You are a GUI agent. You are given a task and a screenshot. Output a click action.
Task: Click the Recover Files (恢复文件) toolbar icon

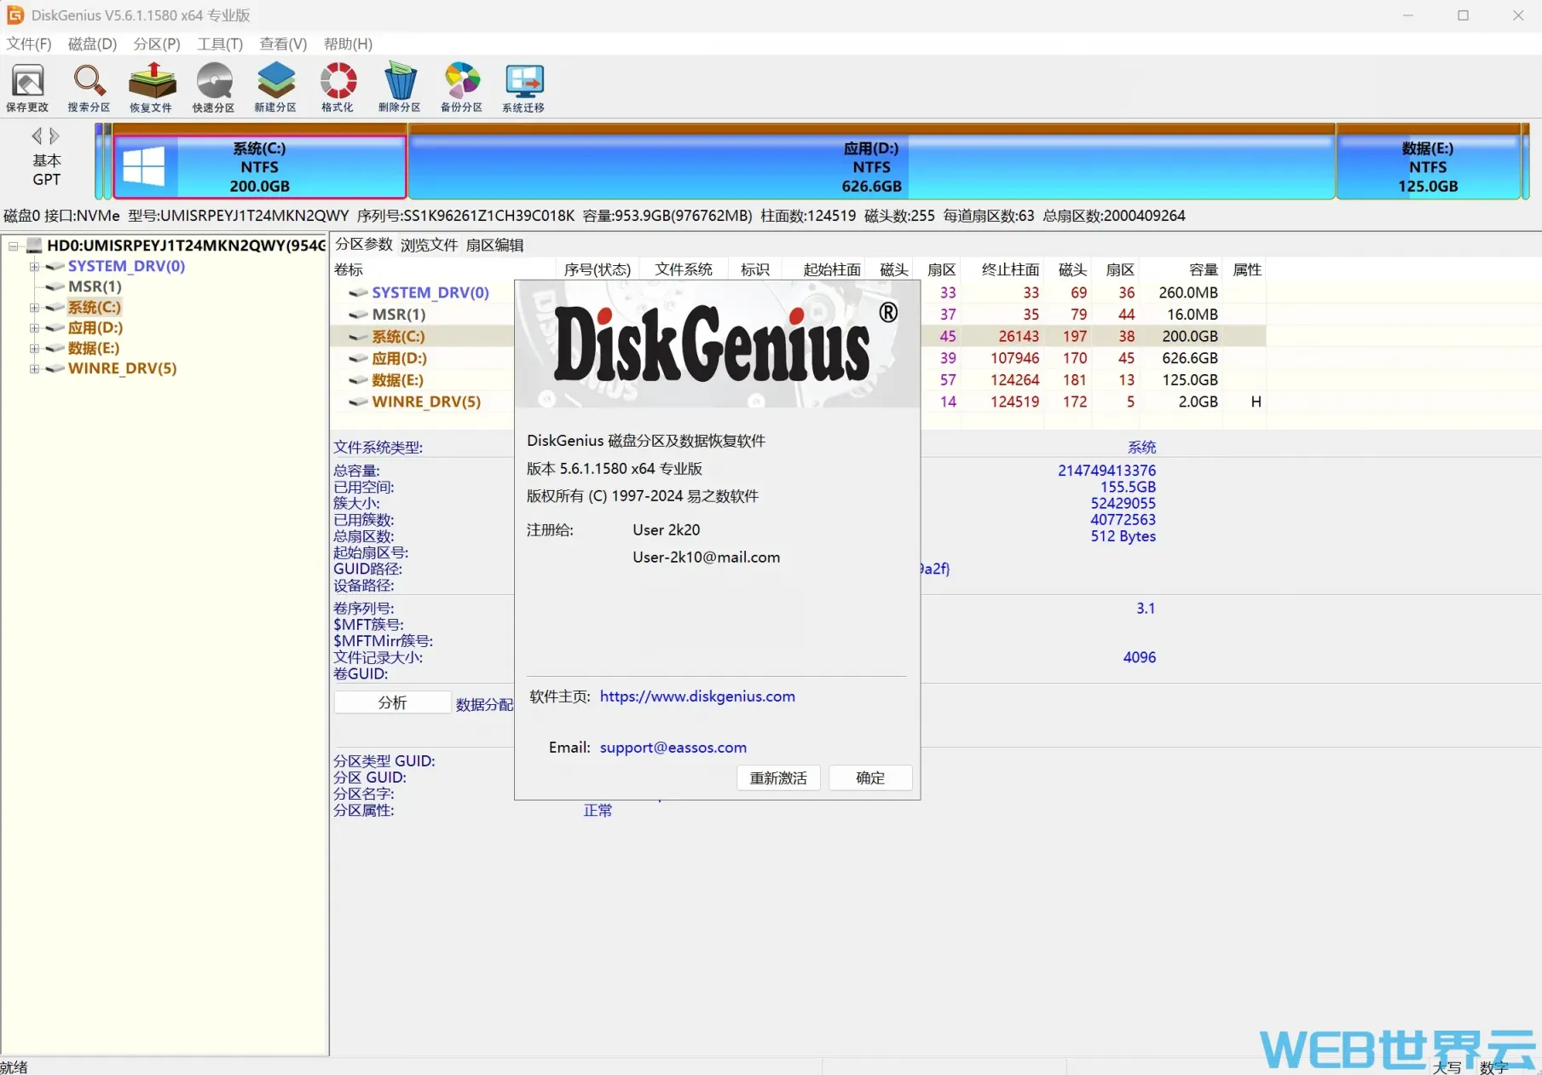coord(151,87)
